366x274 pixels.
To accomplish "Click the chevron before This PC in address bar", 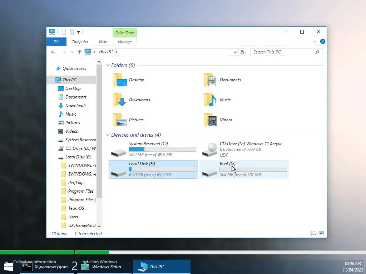I will [94, 52].
